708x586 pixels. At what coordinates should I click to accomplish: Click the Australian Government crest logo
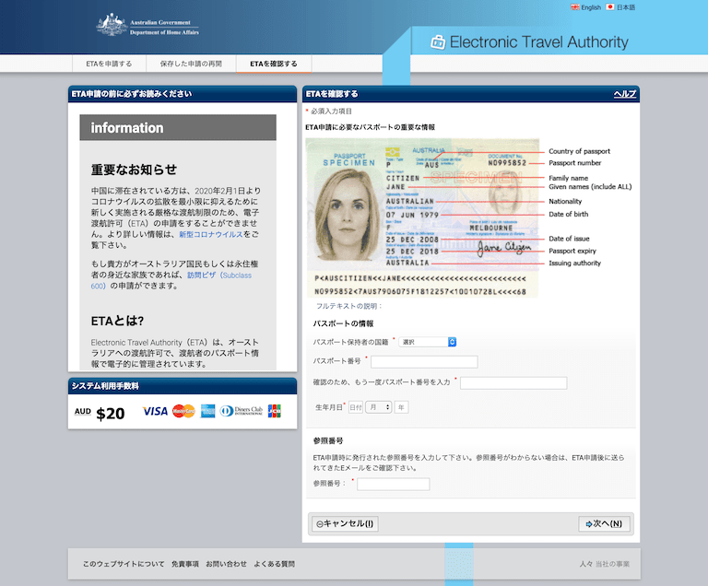tap(111, 26)
